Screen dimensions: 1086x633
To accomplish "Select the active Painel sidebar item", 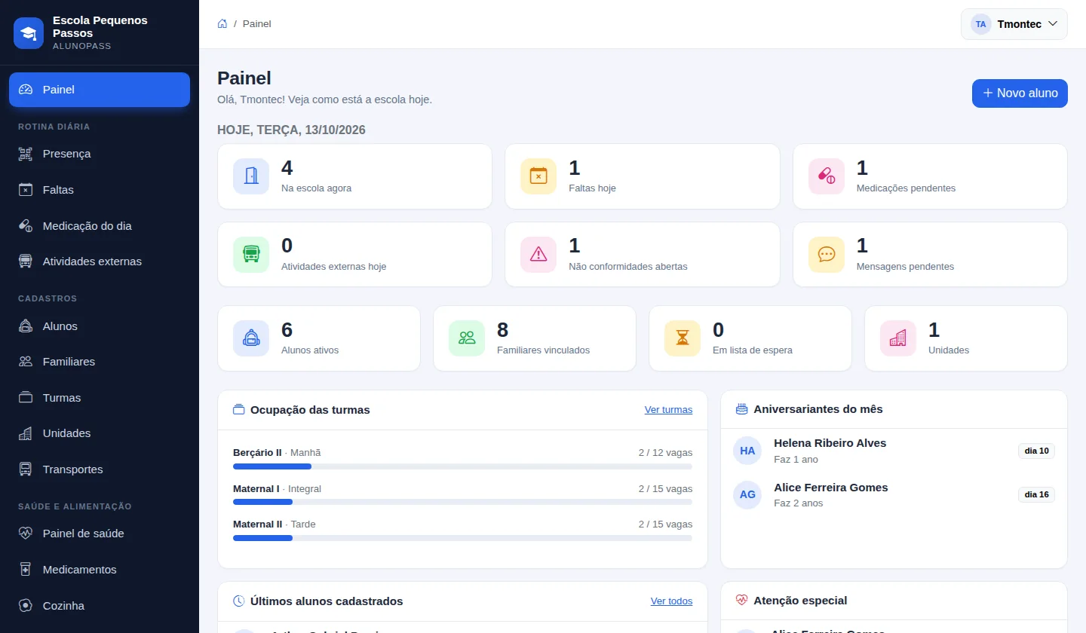I will 100,90.
